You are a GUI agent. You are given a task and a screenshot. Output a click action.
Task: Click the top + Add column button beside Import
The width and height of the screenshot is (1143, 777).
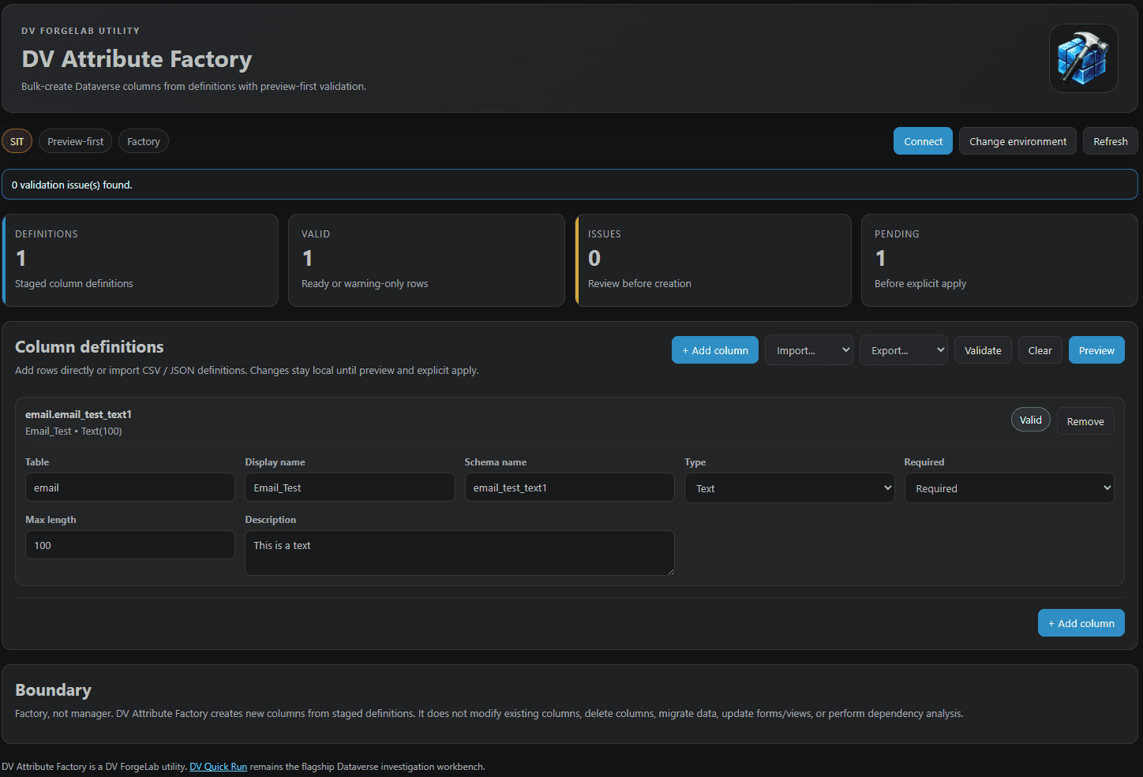click(715, 350)
